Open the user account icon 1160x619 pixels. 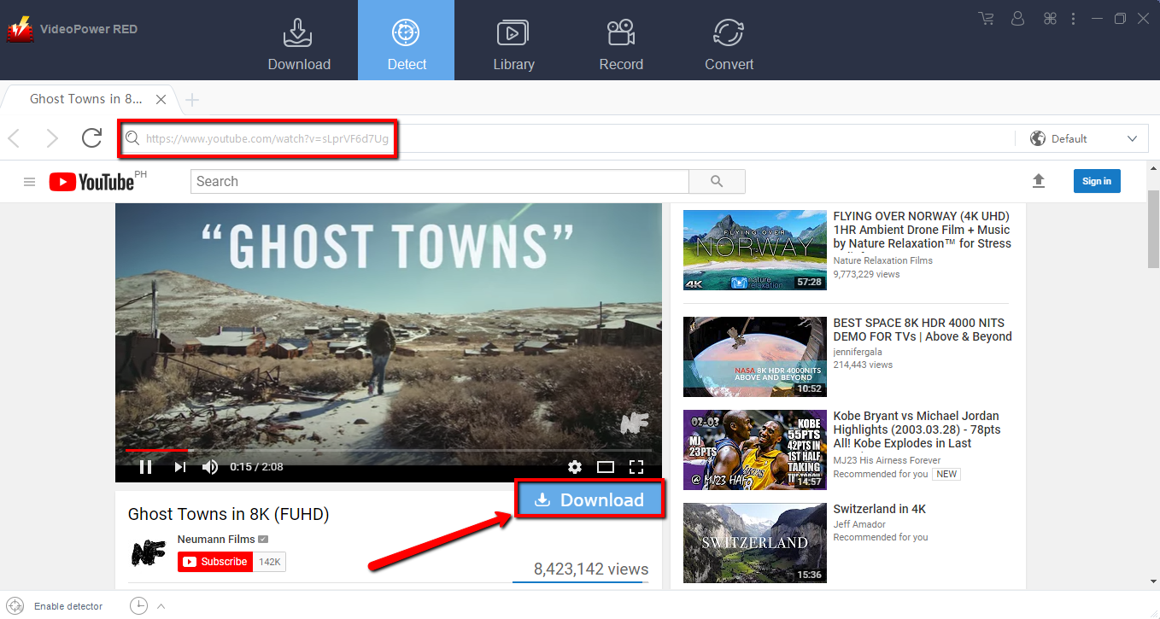(x=1017, y=18)
